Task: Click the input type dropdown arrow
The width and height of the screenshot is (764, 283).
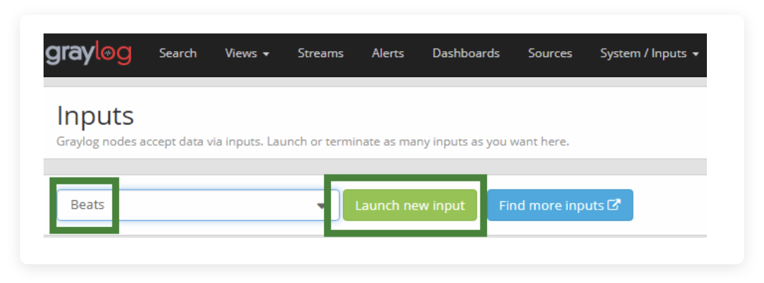Action: tap(321, 206)
